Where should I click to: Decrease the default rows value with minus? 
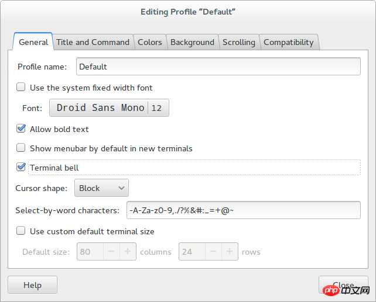click(213, 252)
